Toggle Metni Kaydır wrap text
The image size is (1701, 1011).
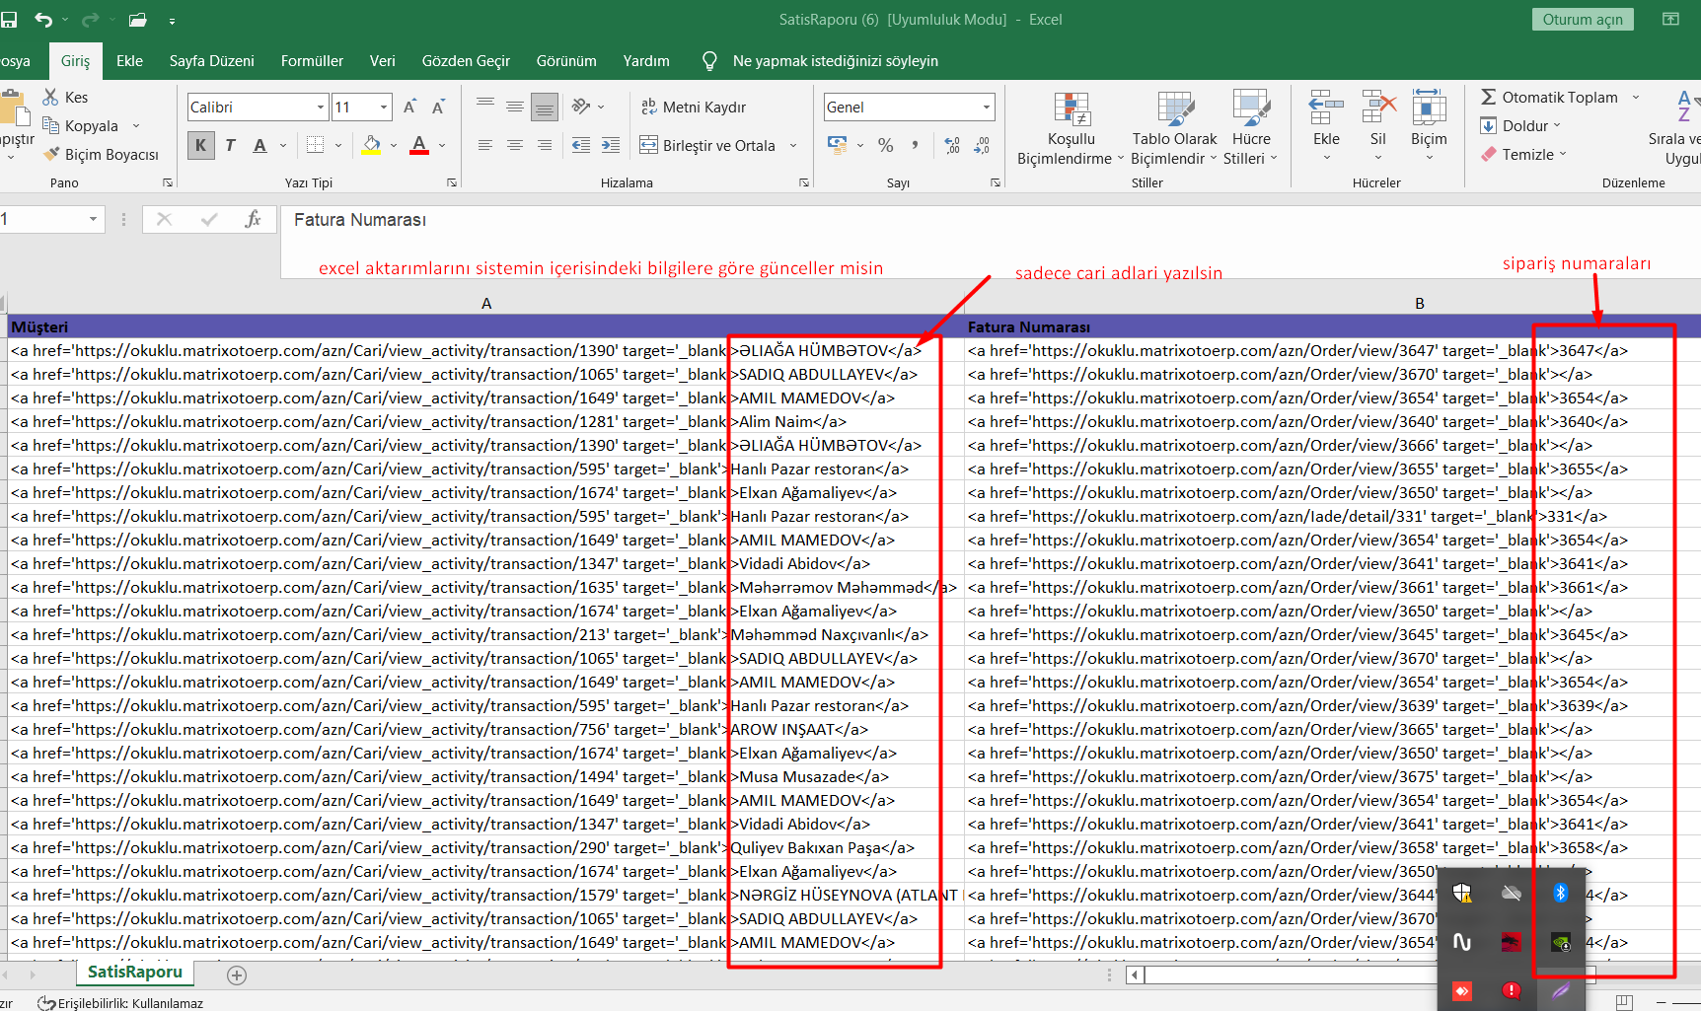(694, 107)
